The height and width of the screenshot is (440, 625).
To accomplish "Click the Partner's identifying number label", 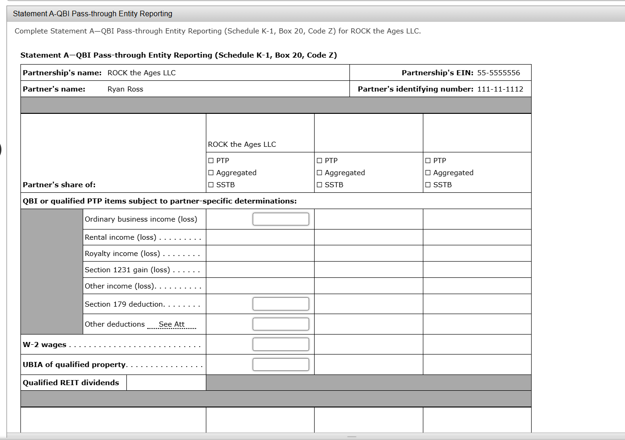I will tap(416, 89).
